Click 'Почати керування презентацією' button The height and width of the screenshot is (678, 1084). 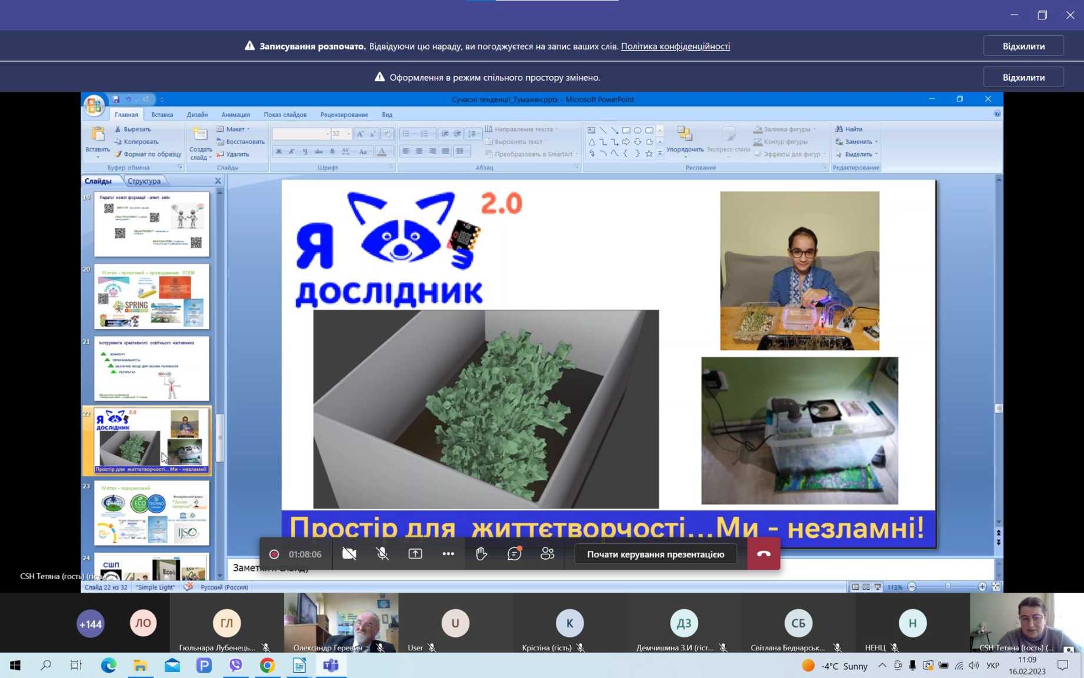point(655,554)
